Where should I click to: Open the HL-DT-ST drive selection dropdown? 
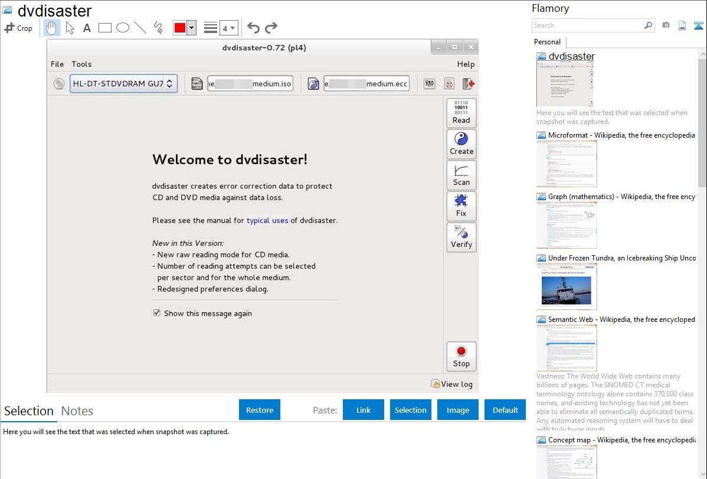[x=123, y=83]
